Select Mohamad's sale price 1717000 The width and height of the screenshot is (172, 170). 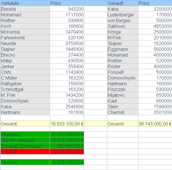(x=67, y=15)
